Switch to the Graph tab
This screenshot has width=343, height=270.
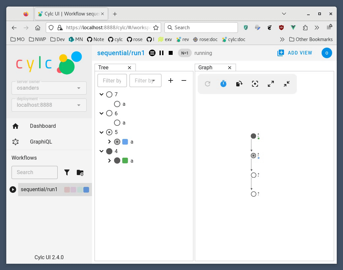[205, 67]
